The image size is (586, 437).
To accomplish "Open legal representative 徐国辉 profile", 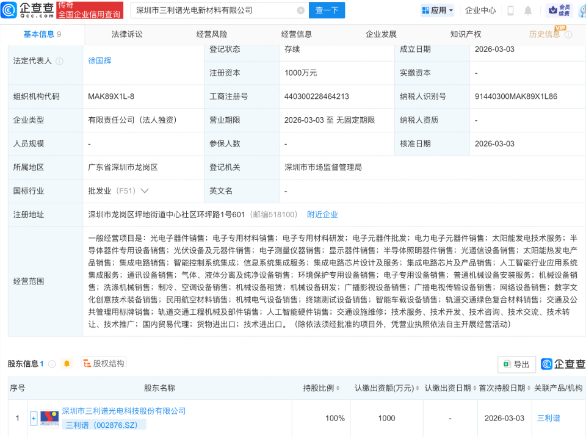I will click(98, 61).
